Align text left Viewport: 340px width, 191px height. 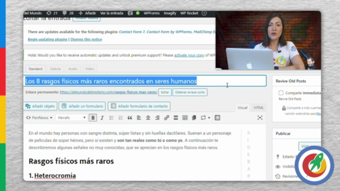tap(139, 118)
